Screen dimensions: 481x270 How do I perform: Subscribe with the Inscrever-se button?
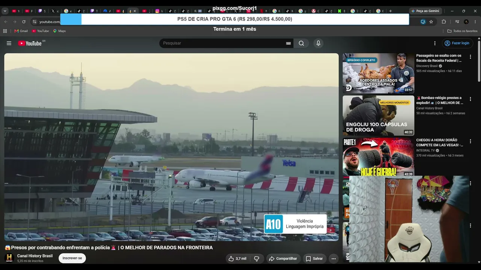(x=72, y=258)
